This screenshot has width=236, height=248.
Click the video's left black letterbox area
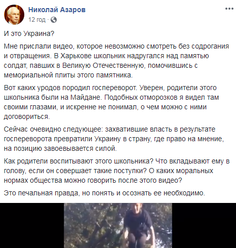[32, 225]
